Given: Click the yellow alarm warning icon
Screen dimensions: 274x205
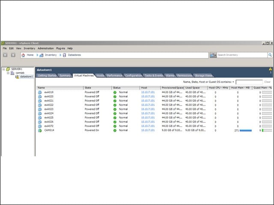Looking at the screenshot, I should coord(271,69).
